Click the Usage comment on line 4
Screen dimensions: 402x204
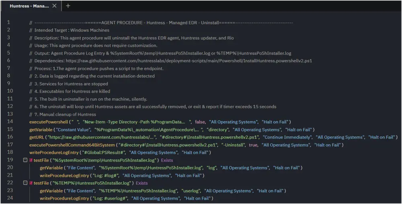(93, 45)
